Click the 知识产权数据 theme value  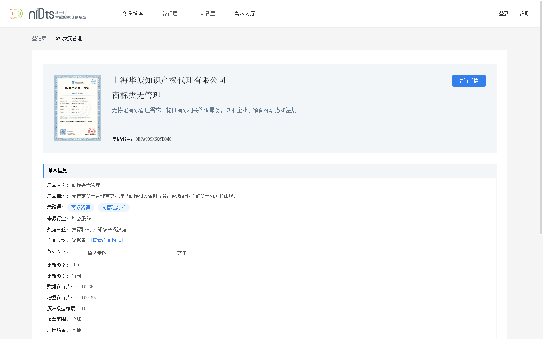click(x=112, y=230)
